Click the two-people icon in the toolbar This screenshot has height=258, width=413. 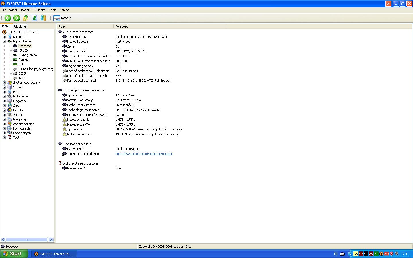coord(44,18)
